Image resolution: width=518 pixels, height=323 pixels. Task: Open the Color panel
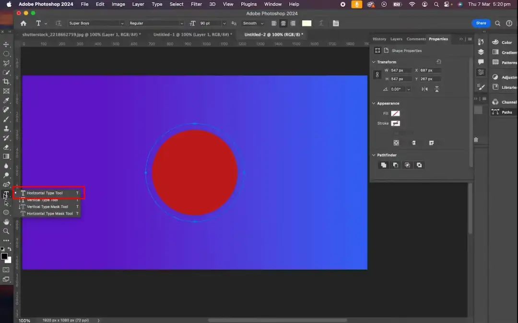pos(503,42)
